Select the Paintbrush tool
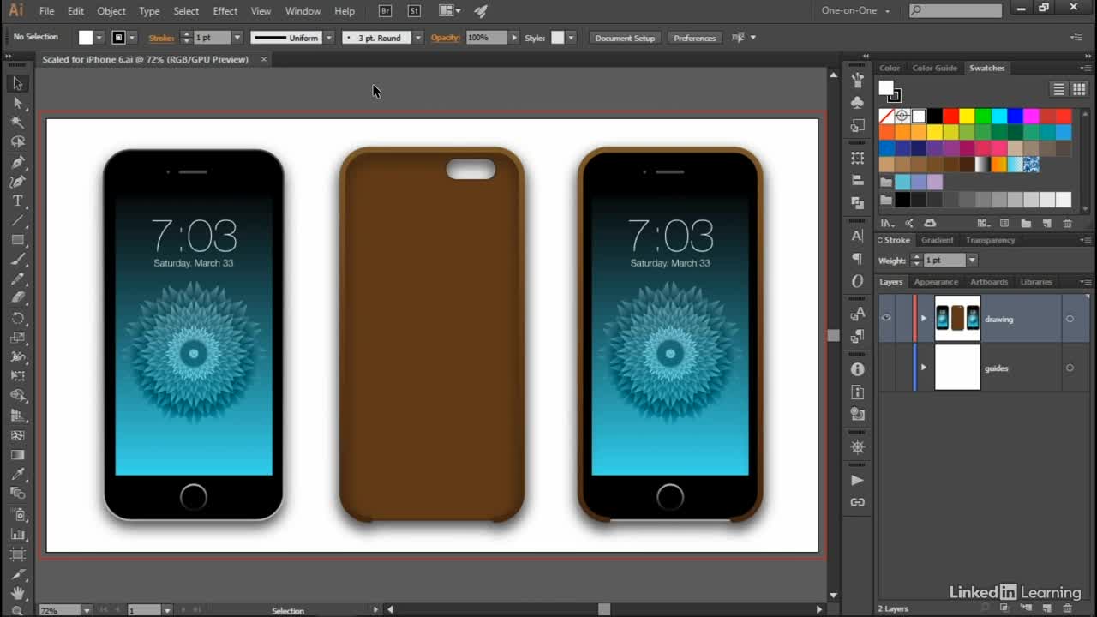This screenshot has height=617, width=1097. 17,260
